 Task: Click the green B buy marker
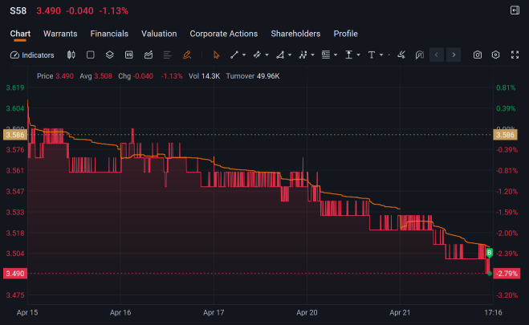489,253
